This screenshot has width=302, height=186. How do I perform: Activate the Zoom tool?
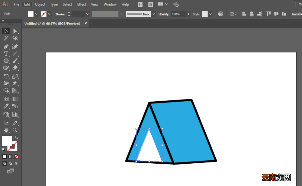tap(15, 130)
